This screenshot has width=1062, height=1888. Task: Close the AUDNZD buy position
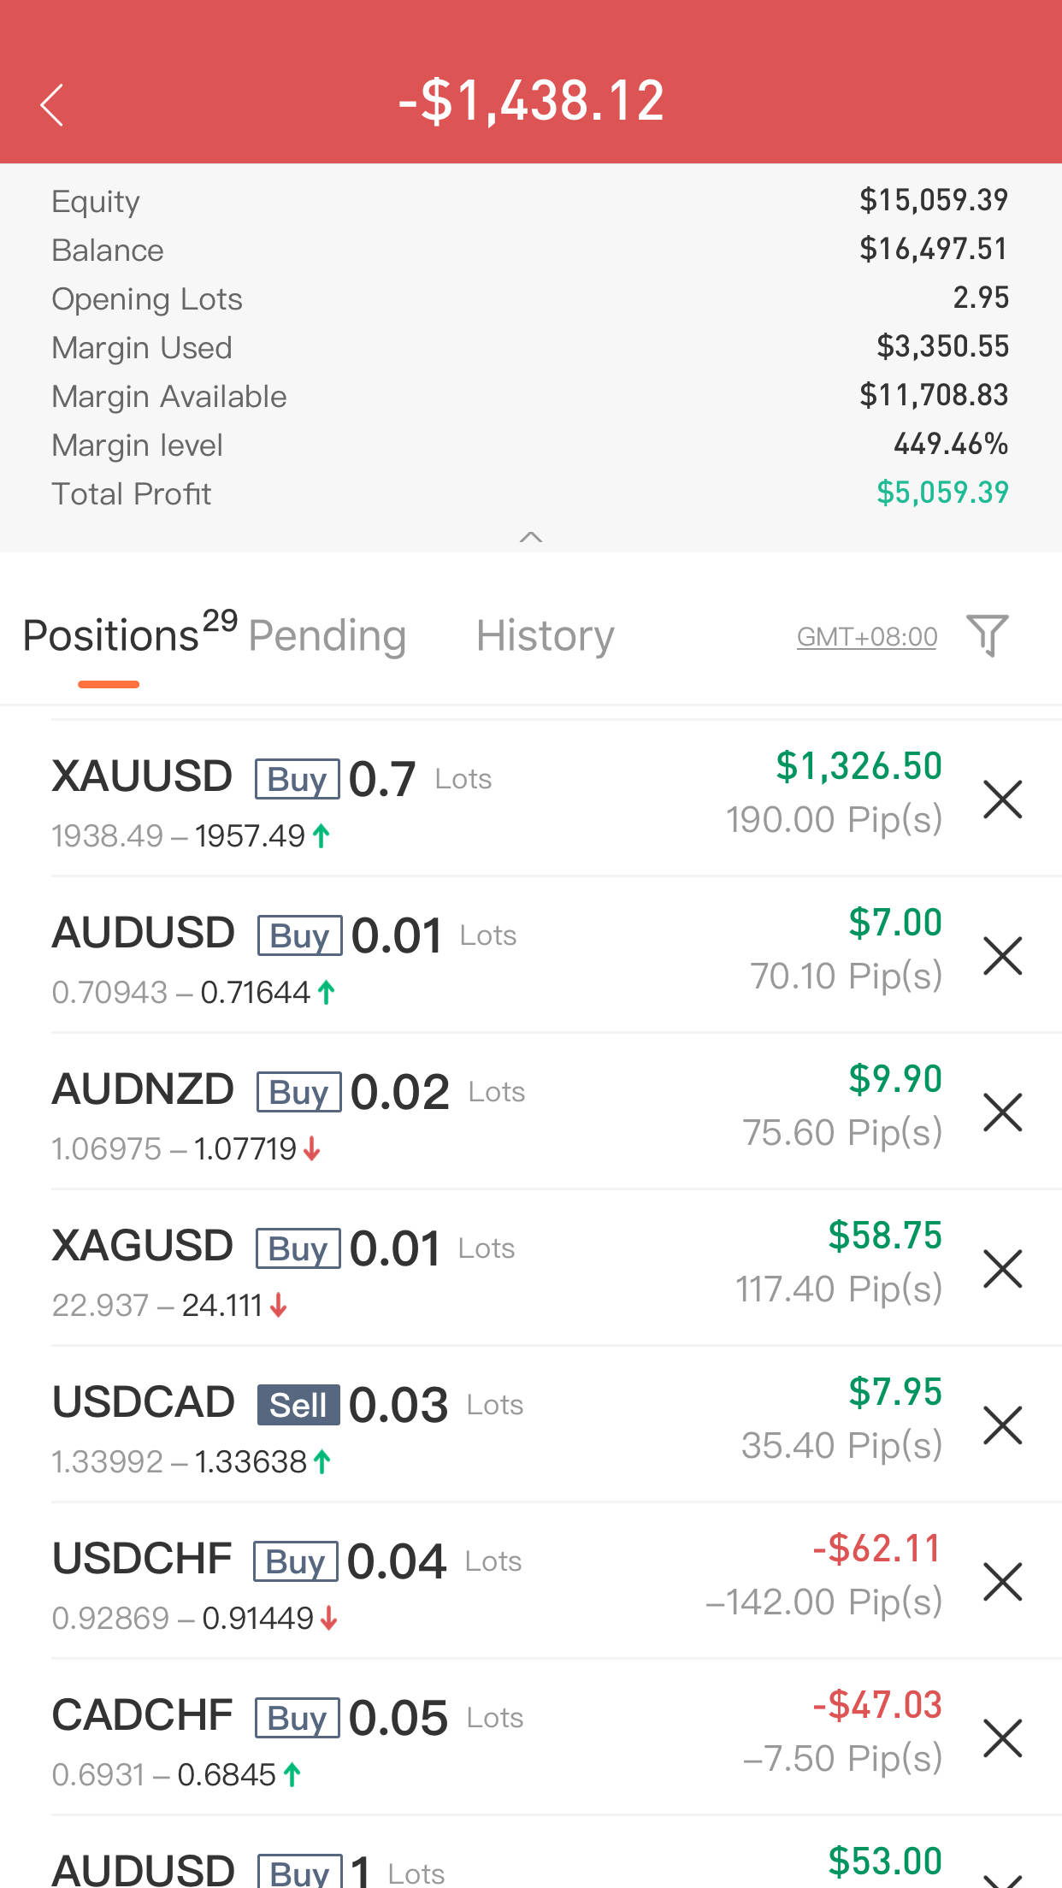(x=1002, y=1112)
